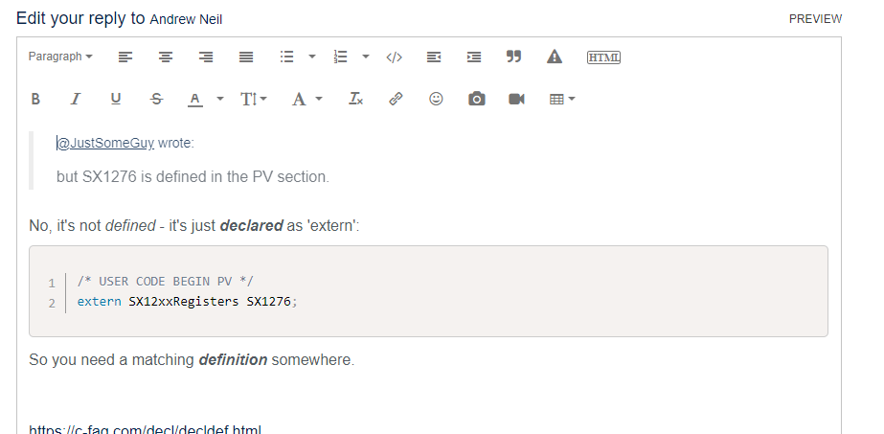Clear text formatting
The image size is (884, 434).
click(355, 99)
